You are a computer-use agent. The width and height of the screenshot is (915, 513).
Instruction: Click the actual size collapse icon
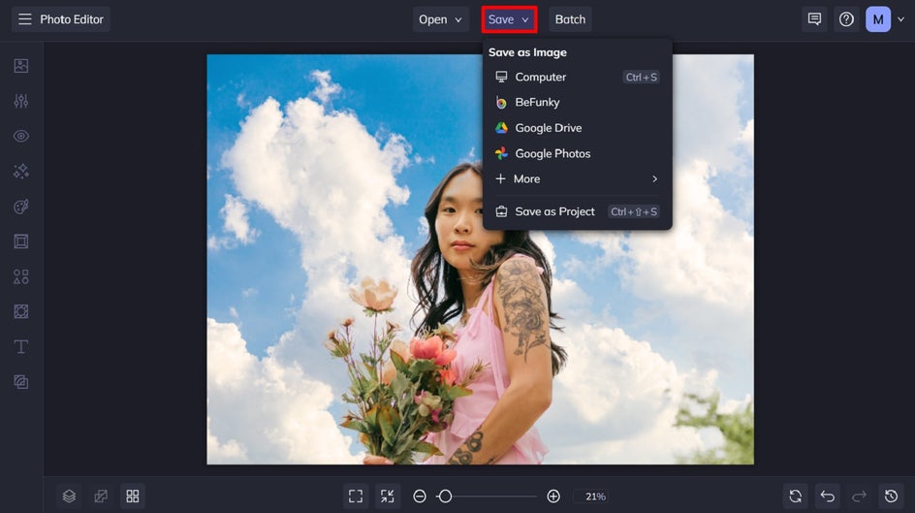388,497
